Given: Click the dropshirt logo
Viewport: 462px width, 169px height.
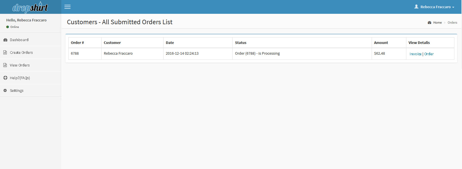Looking at the screenshot, I should pyautogui.click(x=30, y=7).
